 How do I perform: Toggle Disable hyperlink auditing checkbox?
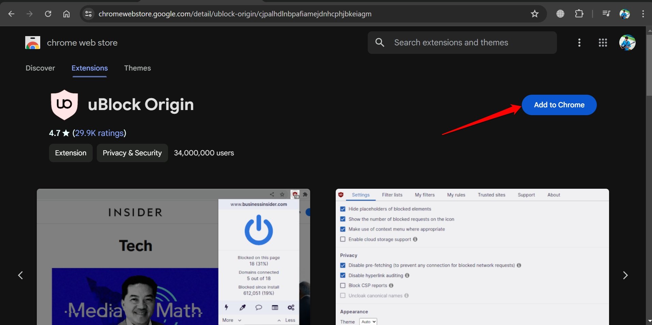click(343, 275)
